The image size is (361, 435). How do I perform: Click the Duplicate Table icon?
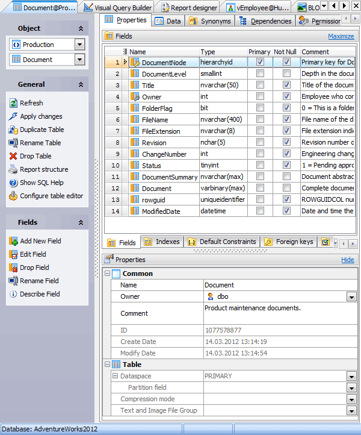(13, 130)
